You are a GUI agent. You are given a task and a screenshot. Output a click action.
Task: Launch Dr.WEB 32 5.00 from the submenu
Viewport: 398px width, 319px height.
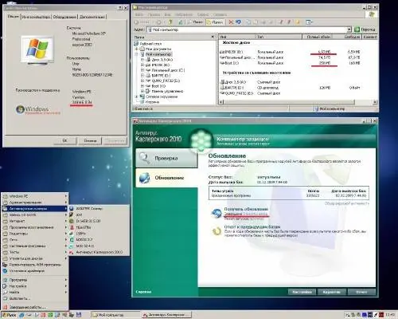pyautogui.click(x=99, y=221)
